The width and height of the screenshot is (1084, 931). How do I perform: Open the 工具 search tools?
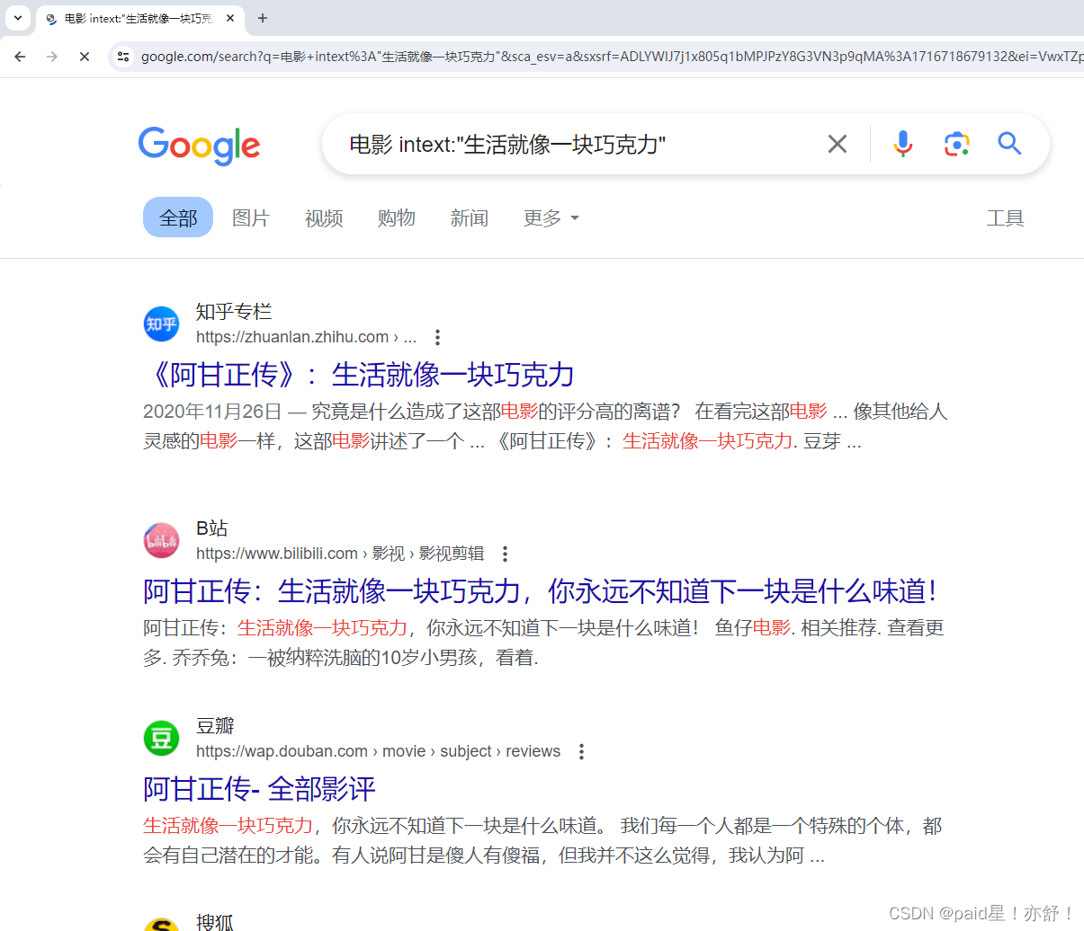coord(1005,217)
